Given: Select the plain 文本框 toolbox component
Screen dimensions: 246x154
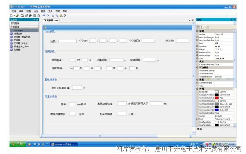Looking at the screenshot, I should click(x=15, y=40).
